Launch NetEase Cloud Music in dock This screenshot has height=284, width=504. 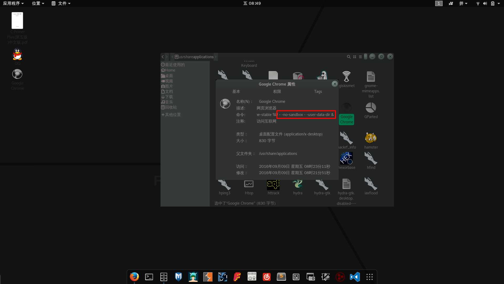[x=267, y=277]
